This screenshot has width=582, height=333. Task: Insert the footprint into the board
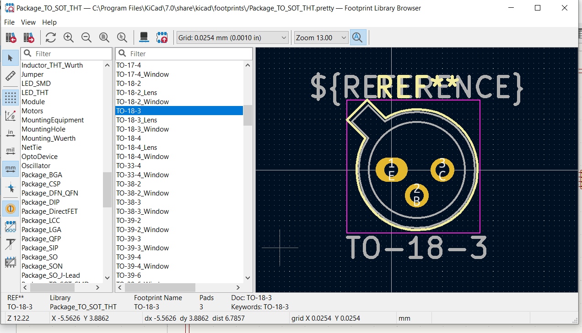162,37
